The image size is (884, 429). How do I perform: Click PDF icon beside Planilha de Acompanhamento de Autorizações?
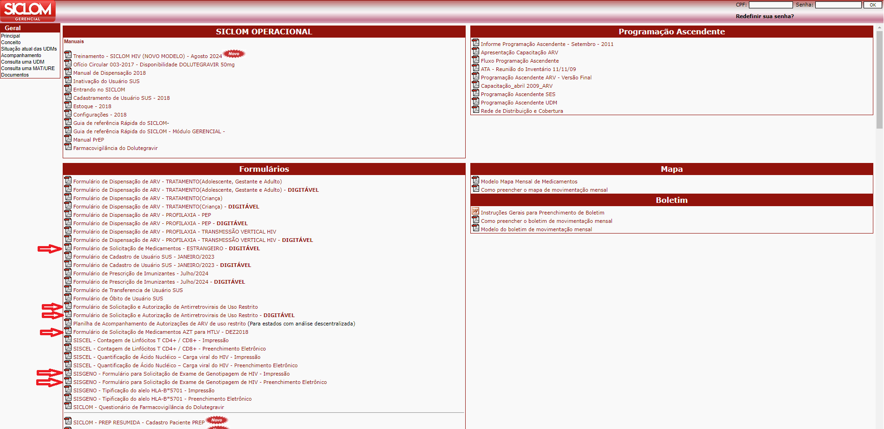[x=68, y=322]
